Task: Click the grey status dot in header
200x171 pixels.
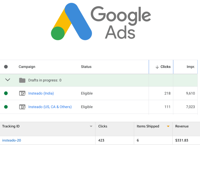Action: 6,67
